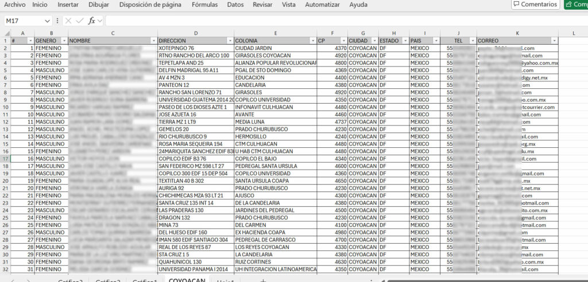Click cell JARDINES DEL PEDREGAL
588x282 pixels.
(x=275, y=210)
